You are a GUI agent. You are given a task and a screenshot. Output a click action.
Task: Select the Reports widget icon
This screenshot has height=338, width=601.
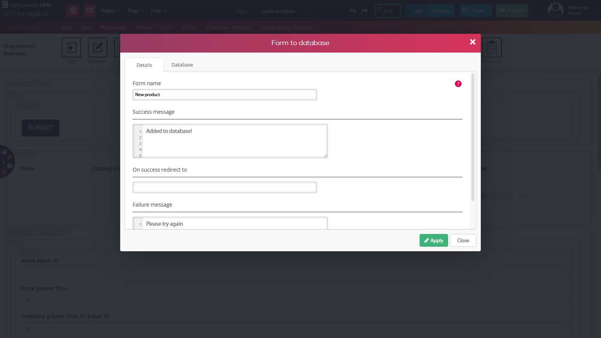point(492,48)
